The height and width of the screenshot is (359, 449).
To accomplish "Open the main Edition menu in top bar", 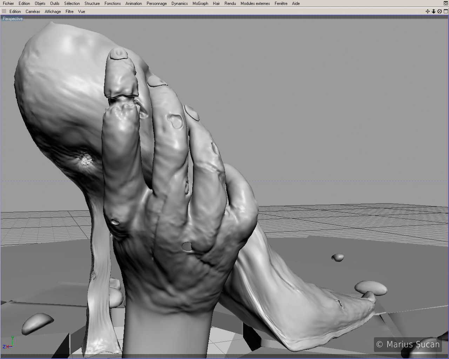I will (x=24, y=4).
